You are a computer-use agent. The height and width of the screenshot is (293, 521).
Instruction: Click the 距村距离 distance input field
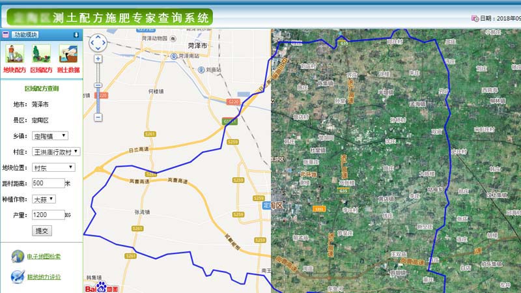47,183
